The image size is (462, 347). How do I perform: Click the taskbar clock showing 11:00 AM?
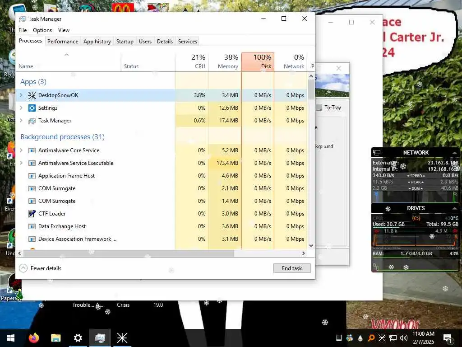pos(423,338)
